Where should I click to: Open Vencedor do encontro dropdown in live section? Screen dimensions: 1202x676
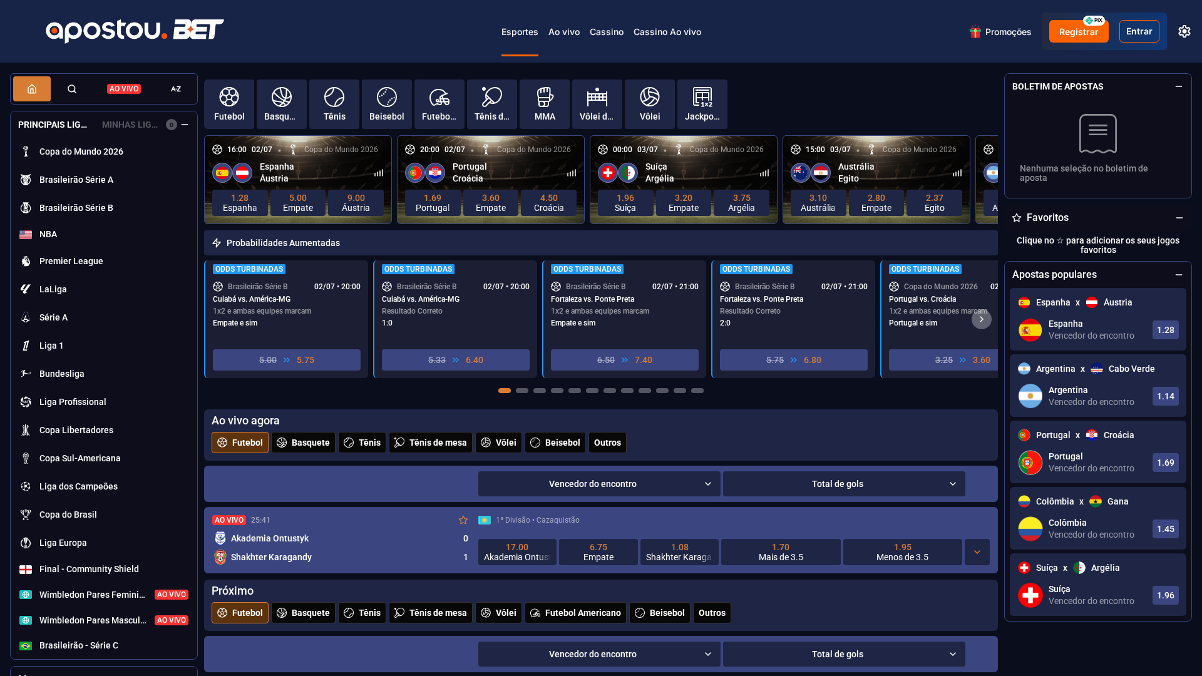(x=599, y=484)
